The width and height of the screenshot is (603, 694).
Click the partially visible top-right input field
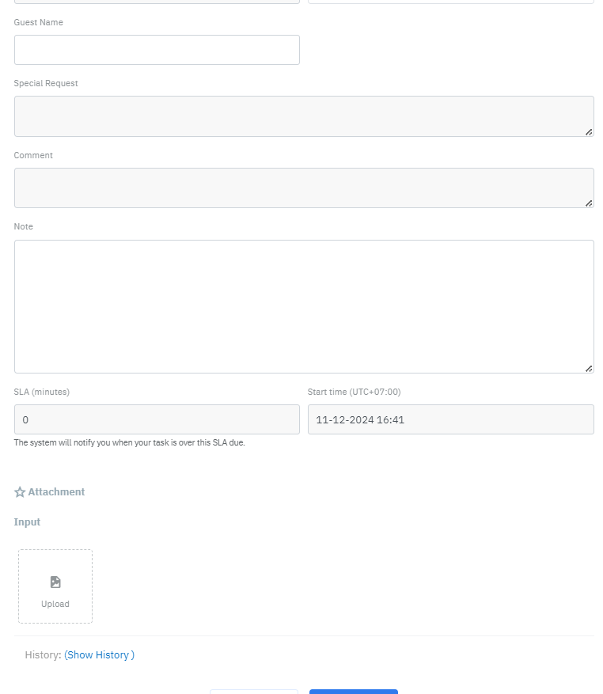point(450,2)
